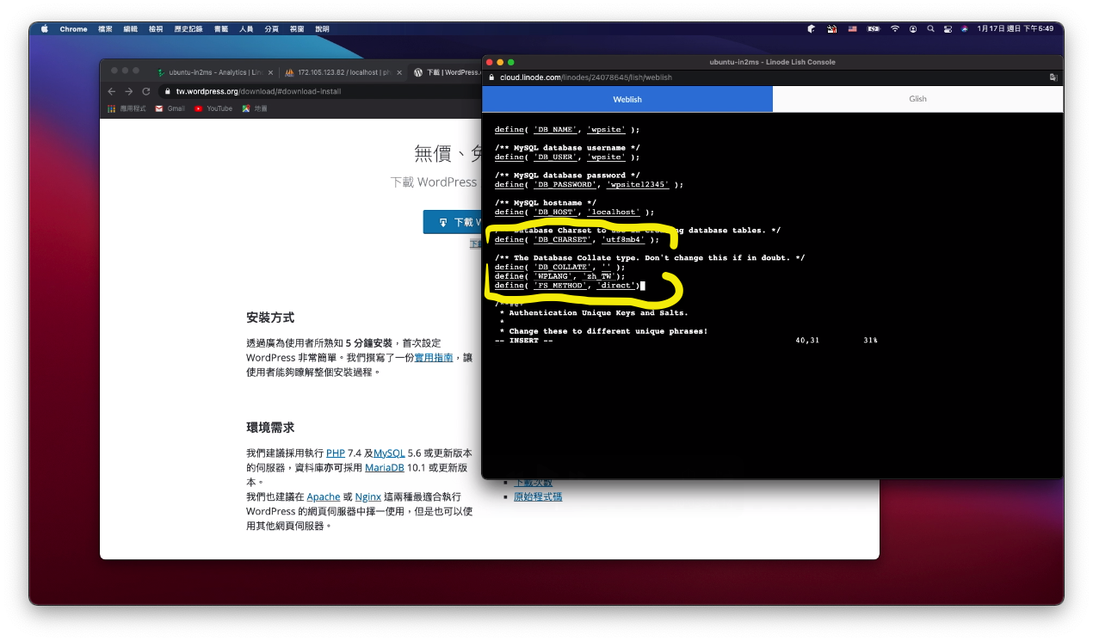
Task: Launch Siri from the menu bar
Action: (x=965, y=28)
